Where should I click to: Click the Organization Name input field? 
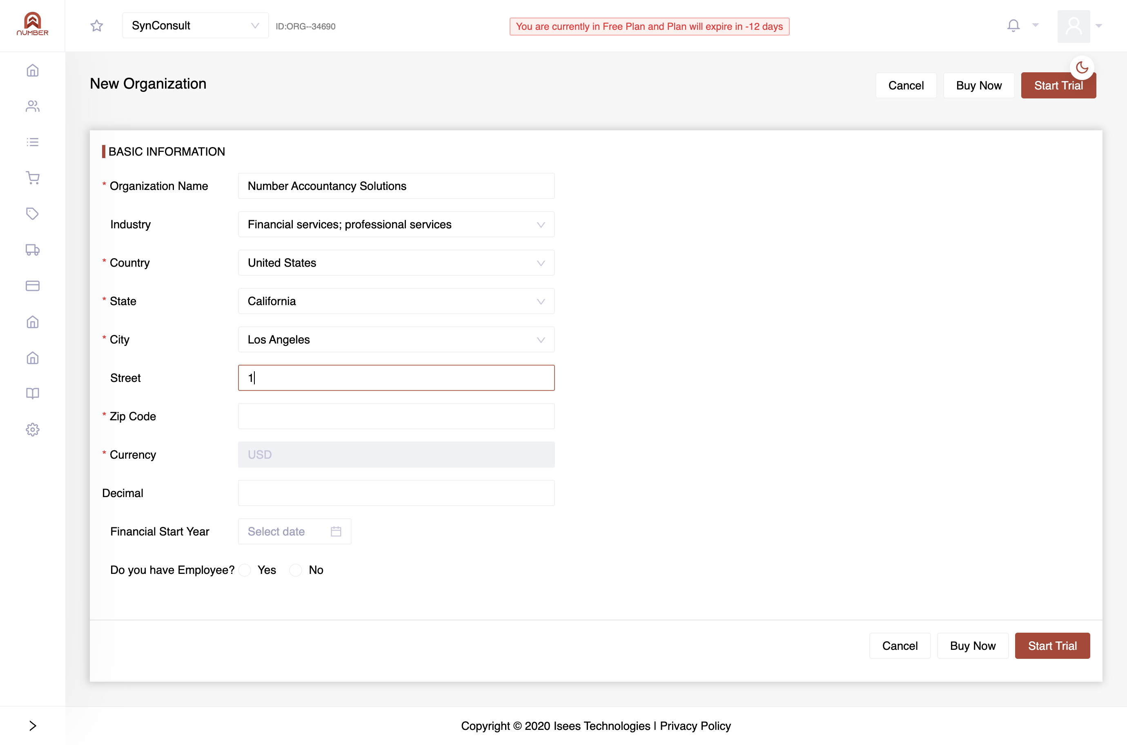pos(396,186)
